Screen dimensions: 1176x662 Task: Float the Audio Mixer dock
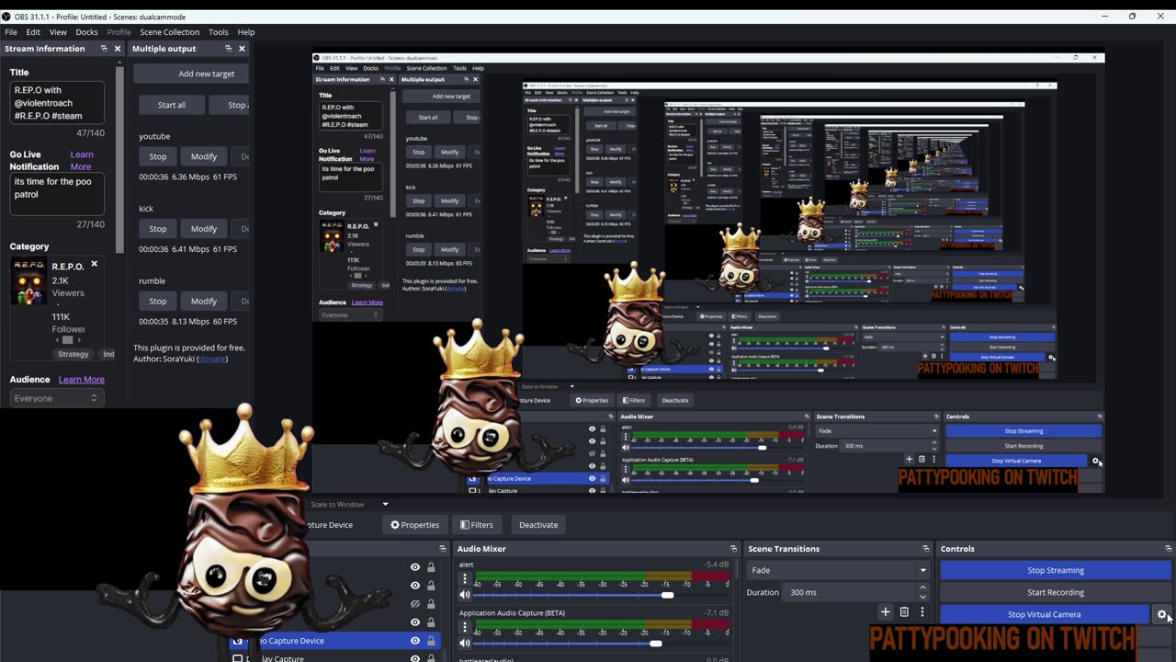pyautogui.click(x=733, y=549)
